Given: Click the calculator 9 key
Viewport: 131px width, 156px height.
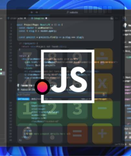Looking at the screenshot, I should click(77, 58).
